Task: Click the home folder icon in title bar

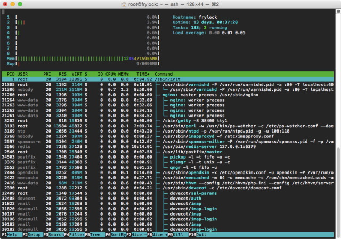Action: 124,4
